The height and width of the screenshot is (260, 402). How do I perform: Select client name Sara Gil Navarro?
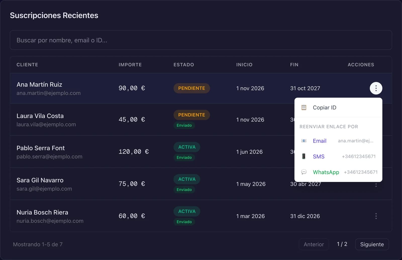click(40, 180)
